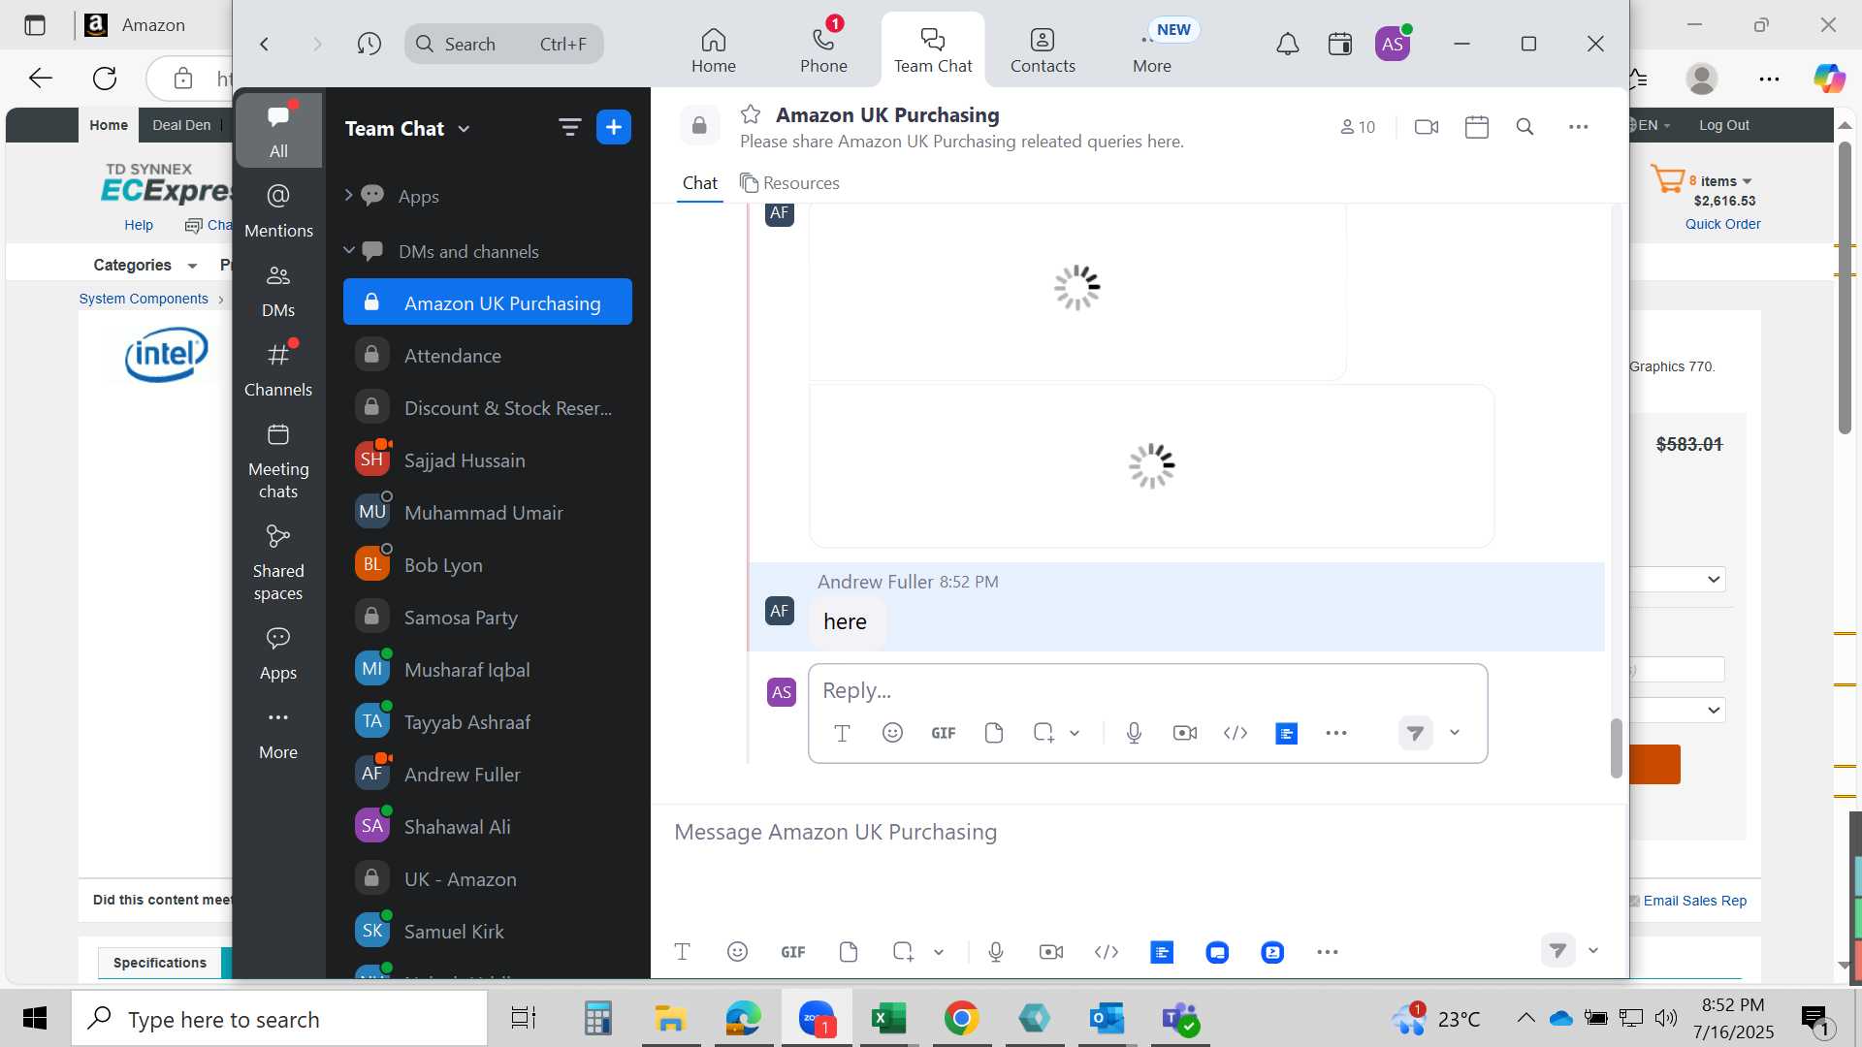The width and height of the screenshot is (1862, 1047).
Task: Record audio message in reply box
Action: 1134,733
